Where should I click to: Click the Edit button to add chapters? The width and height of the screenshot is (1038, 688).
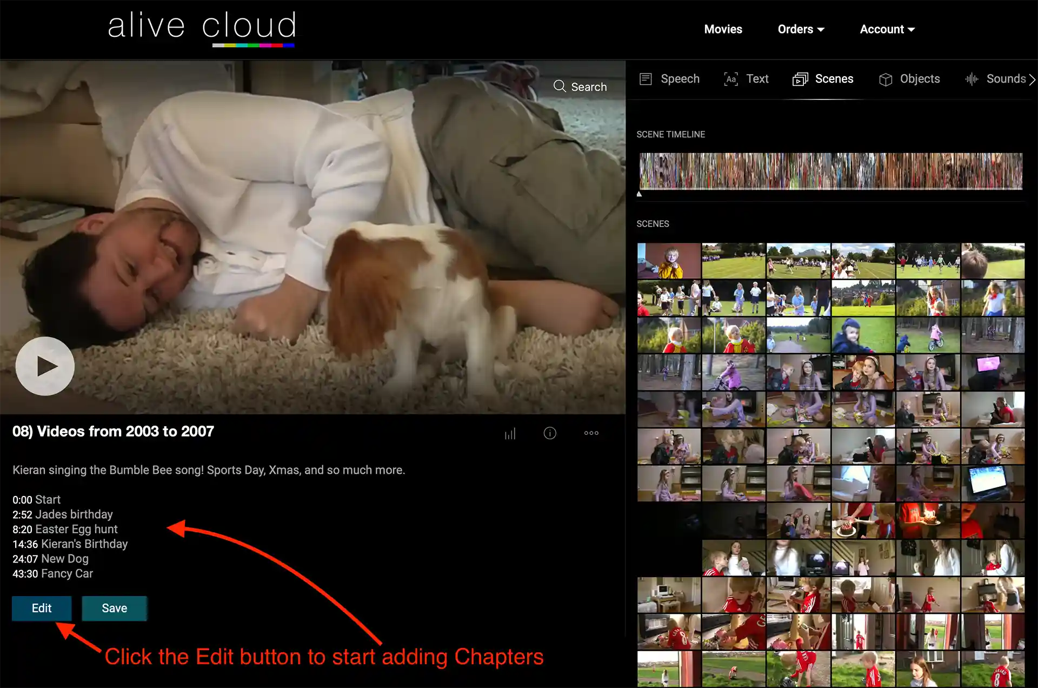(42, 608)
